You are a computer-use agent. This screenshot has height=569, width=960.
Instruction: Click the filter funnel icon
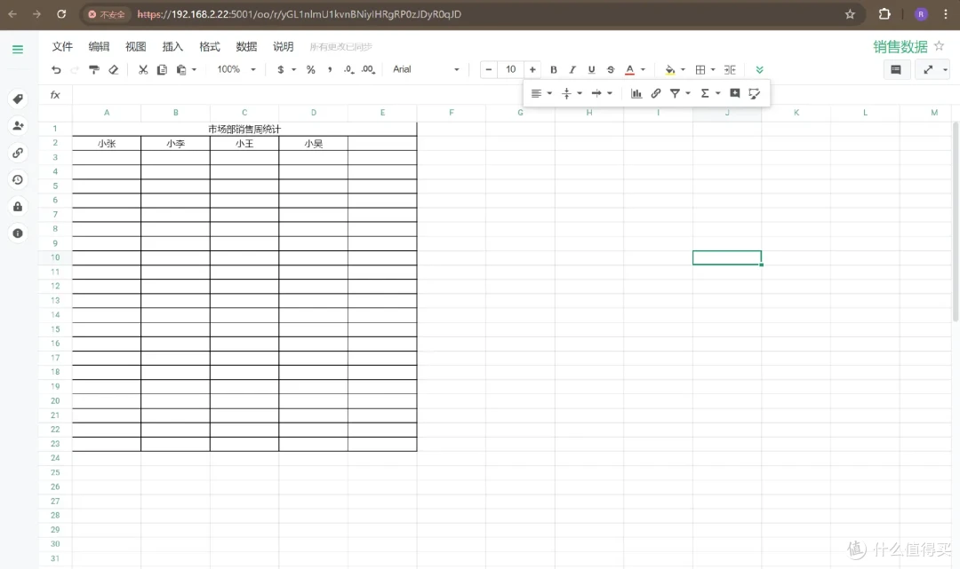click(675, 93)
